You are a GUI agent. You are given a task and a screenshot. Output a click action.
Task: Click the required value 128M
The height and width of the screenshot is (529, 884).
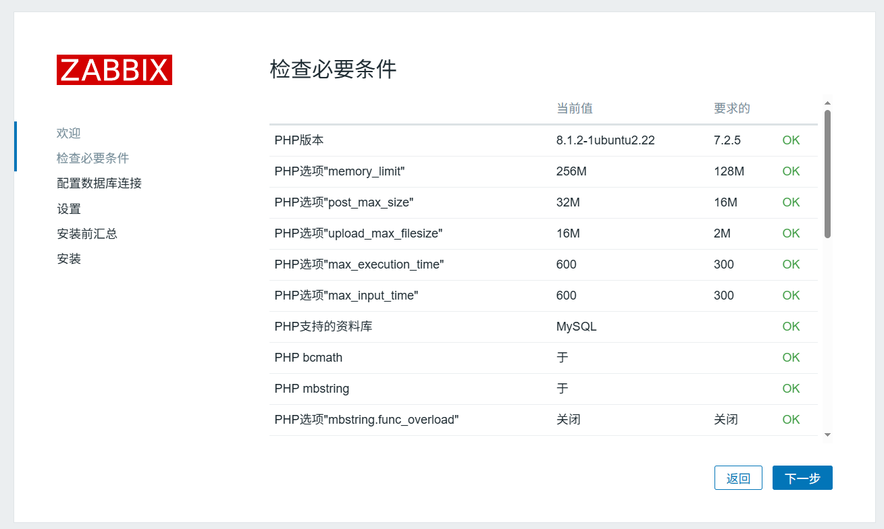point(729,171)
